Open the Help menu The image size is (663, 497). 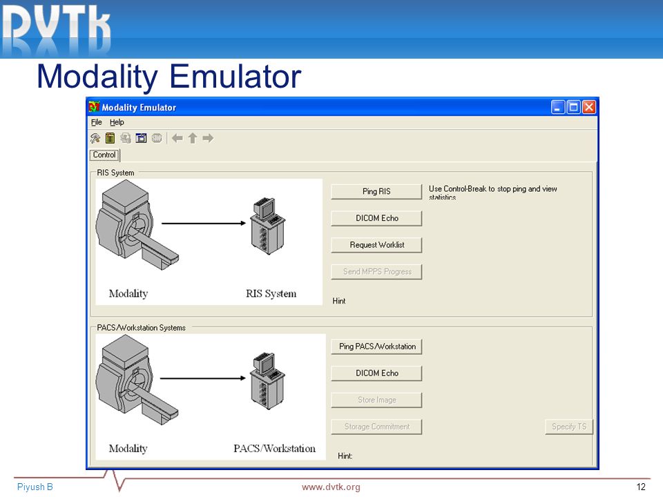tap(117, 123)
